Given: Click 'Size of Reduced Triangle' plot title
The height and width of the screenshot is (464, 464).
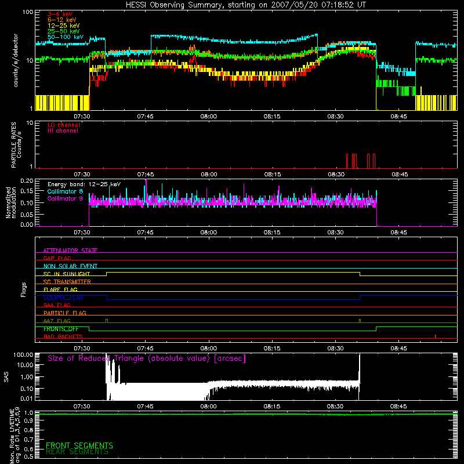Looking at the screenshot, I should point(147,358).
